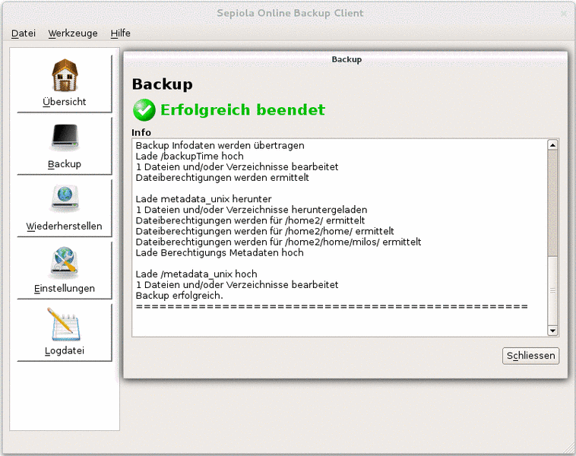
Task: Close the Sepiola window with X button
Action: 564,13
